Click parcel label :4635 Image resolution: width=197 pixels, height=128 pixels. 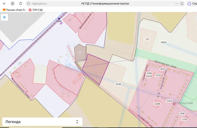click(x=163, y=42)
